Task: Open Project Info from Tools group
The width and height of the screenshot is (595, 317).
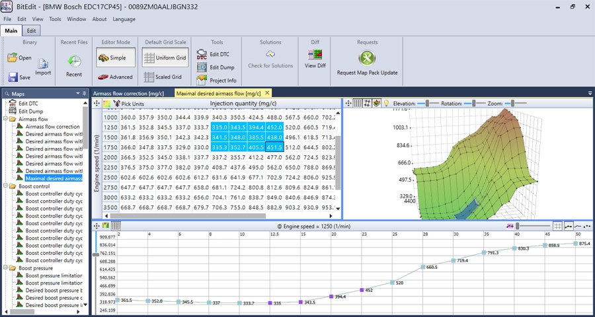Action: pos(216,80)
